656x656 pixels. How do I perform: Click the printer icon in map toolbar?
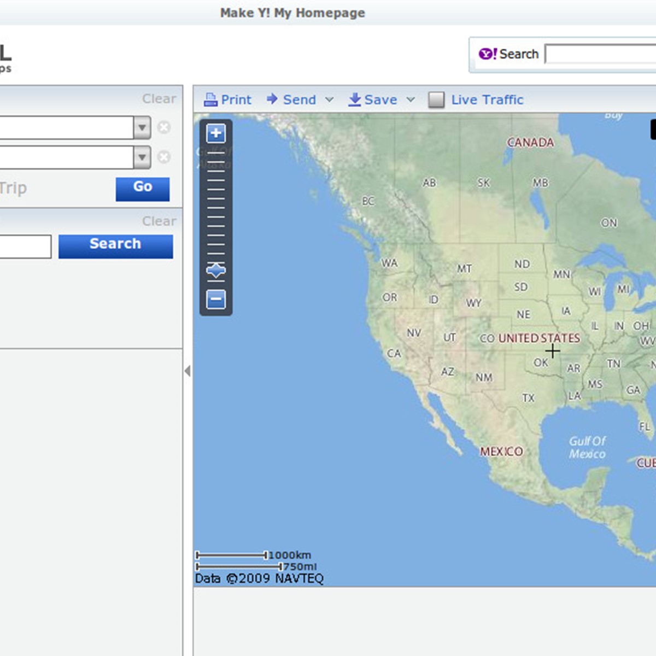(x=210, y=99)
